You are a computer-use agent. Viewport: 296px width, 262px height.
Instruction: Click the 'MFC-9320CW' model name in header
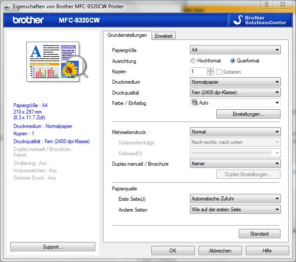tap(79, 20)
